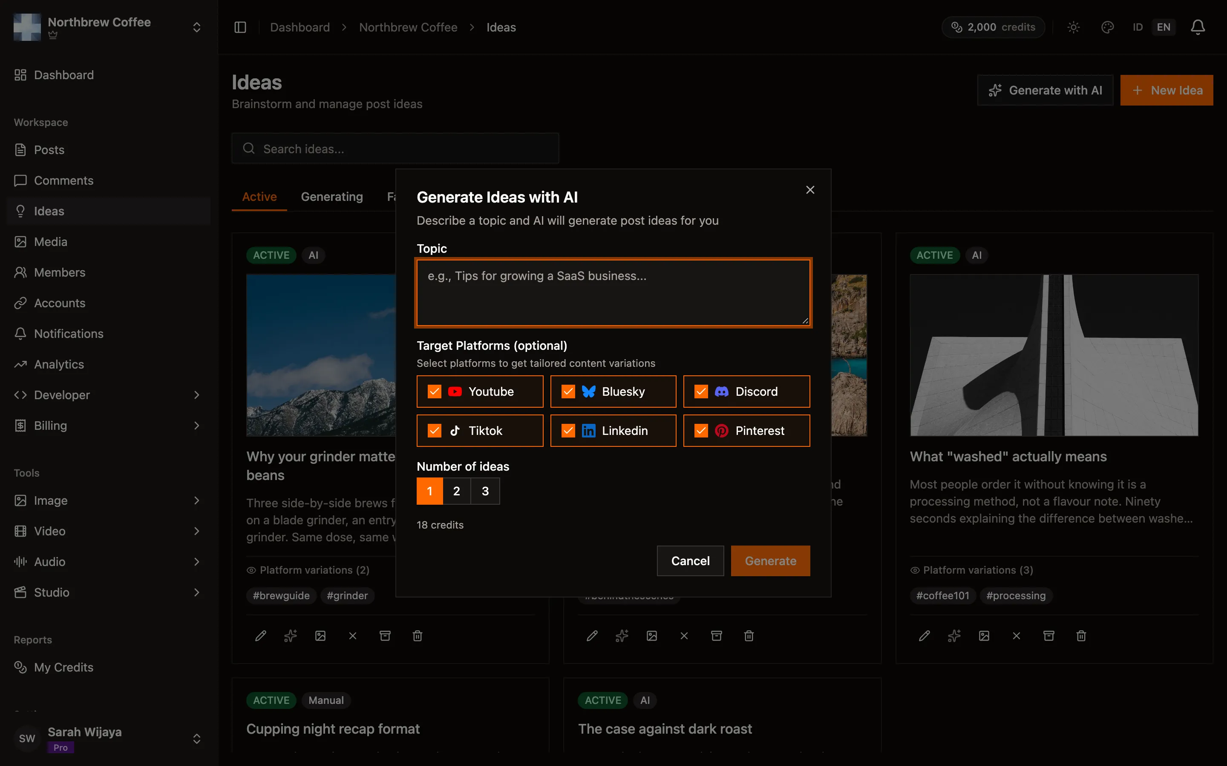Archive the grinder idea card
Viewport: 1227px width, 766px height.
pyautogui.click(x=385, y=636)
